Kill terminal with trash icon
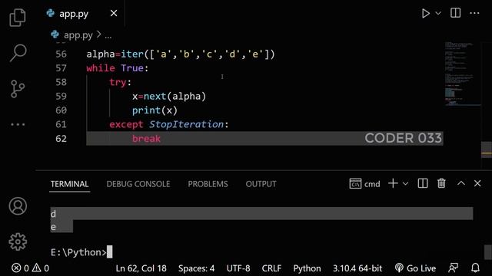The height and width of the screenshot is (276, 492). [x=441, y=183]
